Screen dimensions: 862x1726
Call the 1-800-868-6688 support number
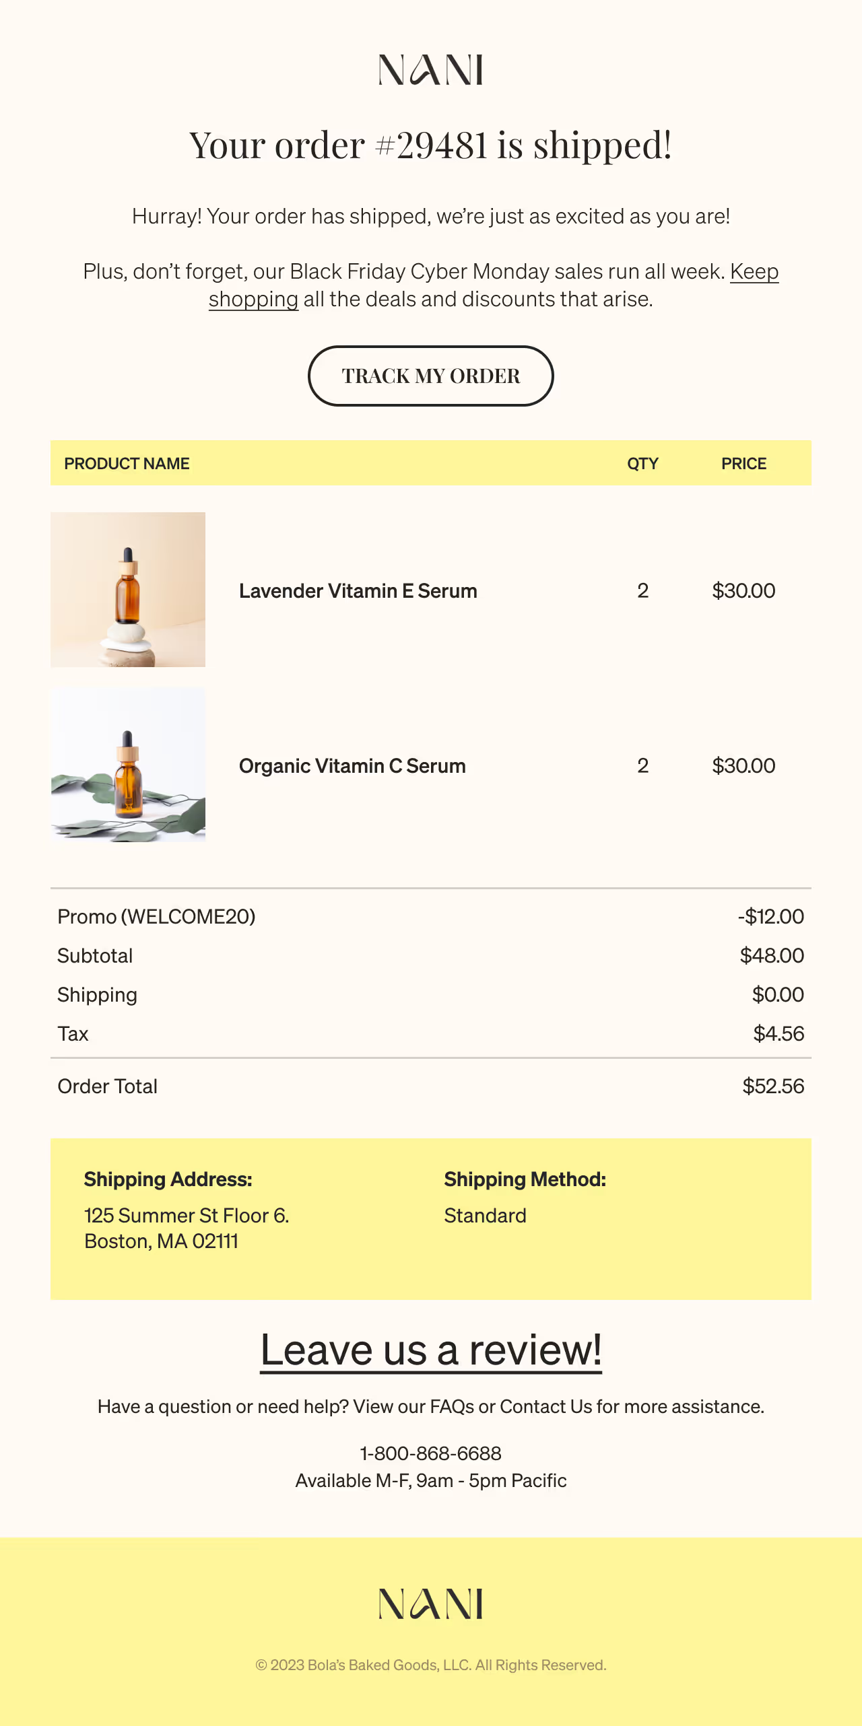pyautogui.click(x=430, y=1453)
